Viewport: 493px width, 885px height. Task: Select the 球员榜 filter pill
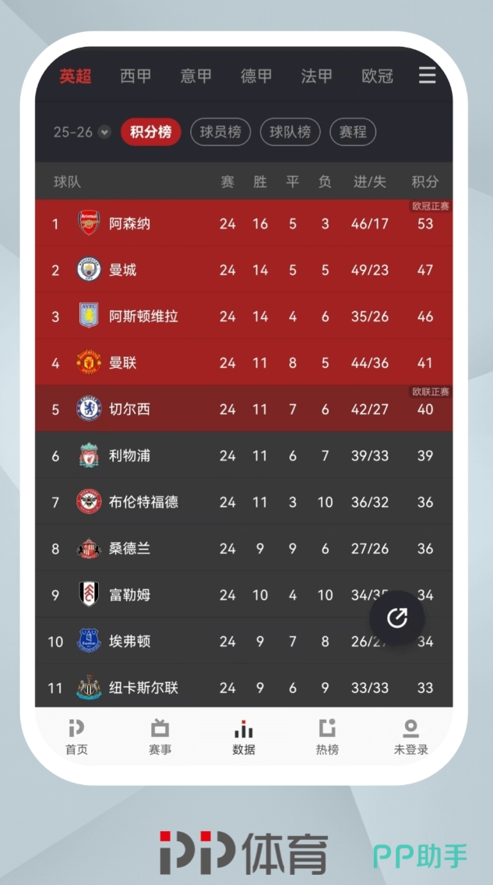[x=220, y=133]
